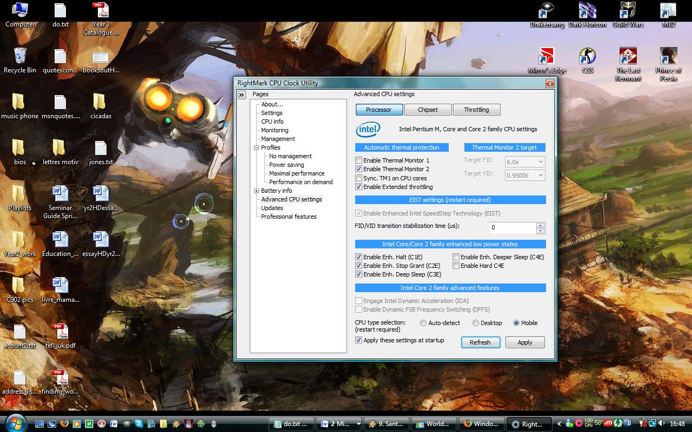The width and height of the screenshot is (692, 432).
Task: Check Enable Hard C4E
Action: (x=456, y=266)
